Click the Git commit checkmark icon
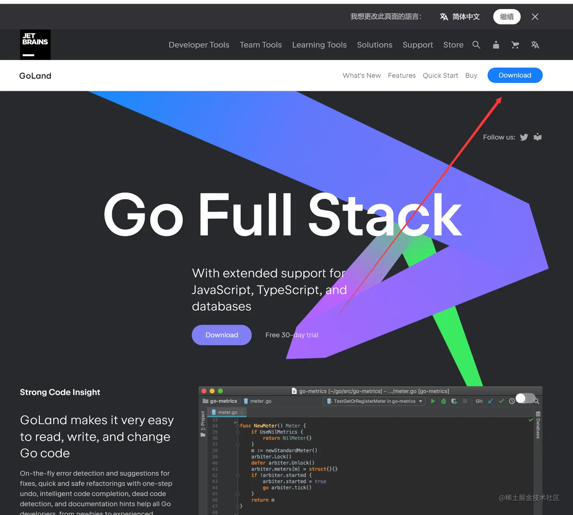 [x=501, y=401]
